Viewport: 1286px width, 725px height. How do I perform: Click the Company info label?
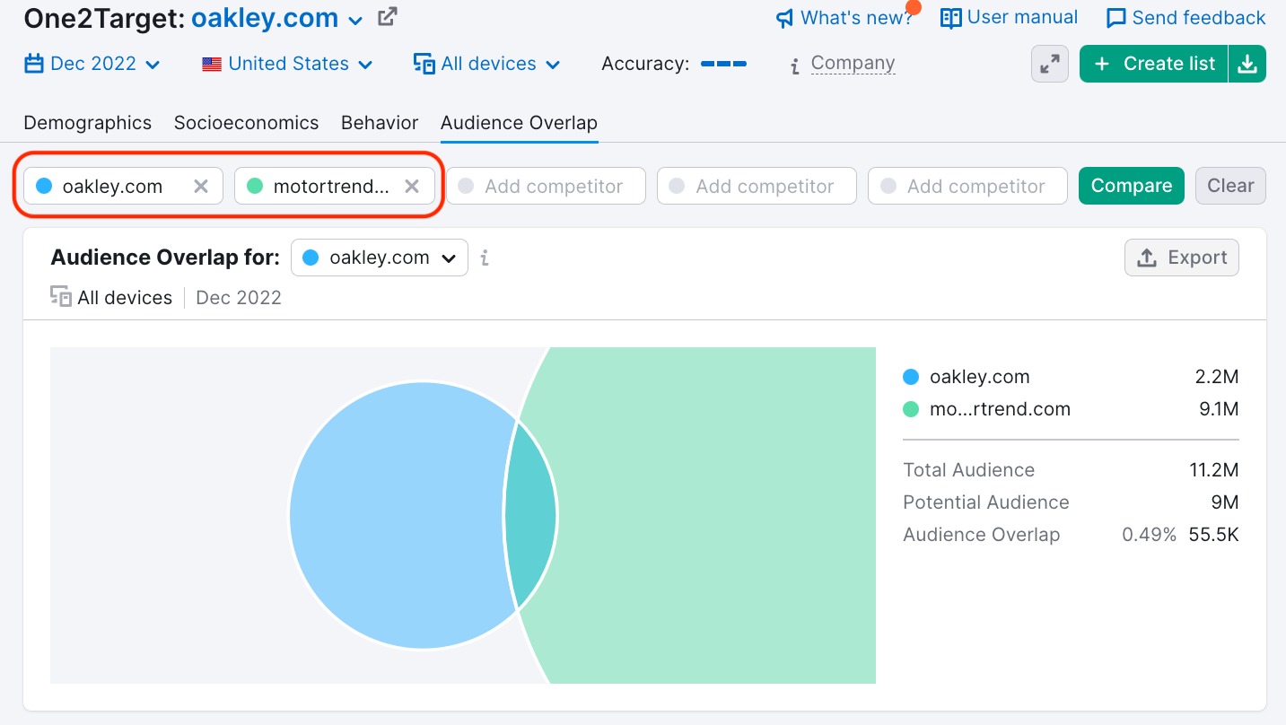(x=853, y=63)
